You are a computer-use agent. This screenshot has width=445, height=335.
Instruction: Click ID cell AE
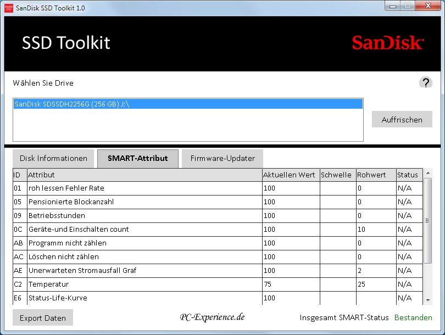pyautogui.click(x=20, y=270)
